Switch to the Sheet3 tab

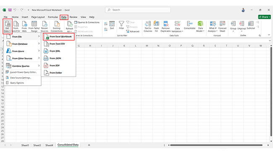(37, 145)
